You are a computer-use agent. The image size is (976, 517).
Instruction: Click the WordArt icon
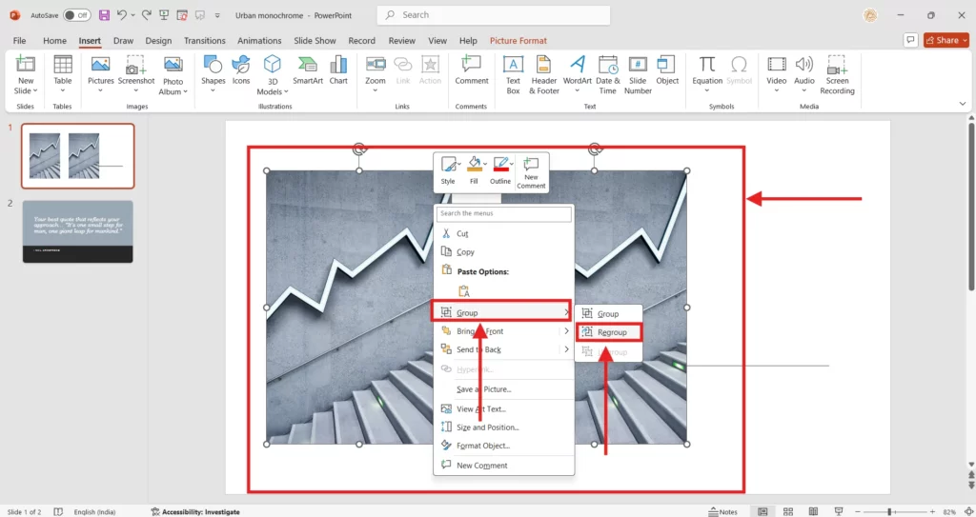click(578, 70)
